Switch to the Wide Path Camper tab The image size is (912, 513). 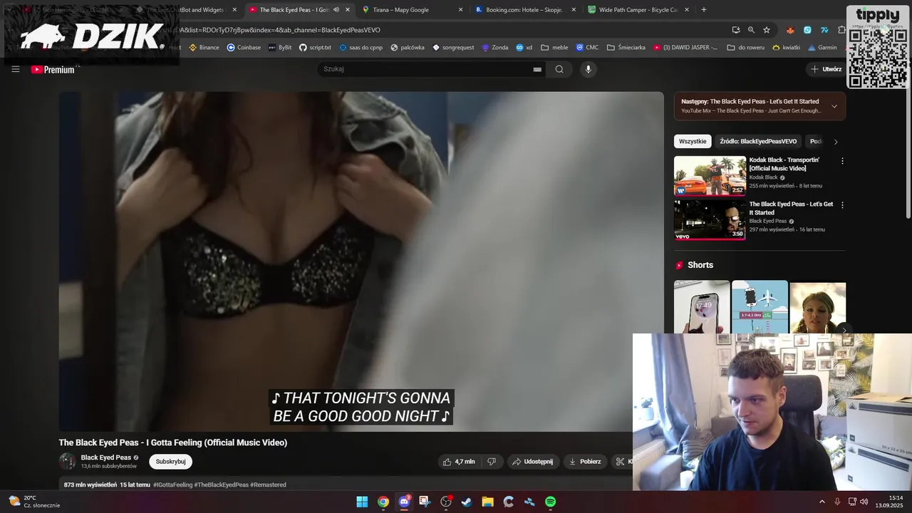point(638,10)
